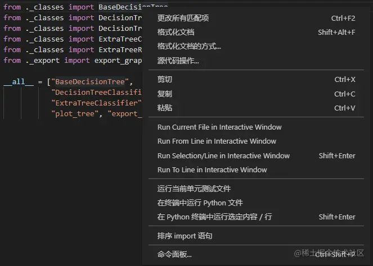Select 格式化文档 menu entry

256,33
